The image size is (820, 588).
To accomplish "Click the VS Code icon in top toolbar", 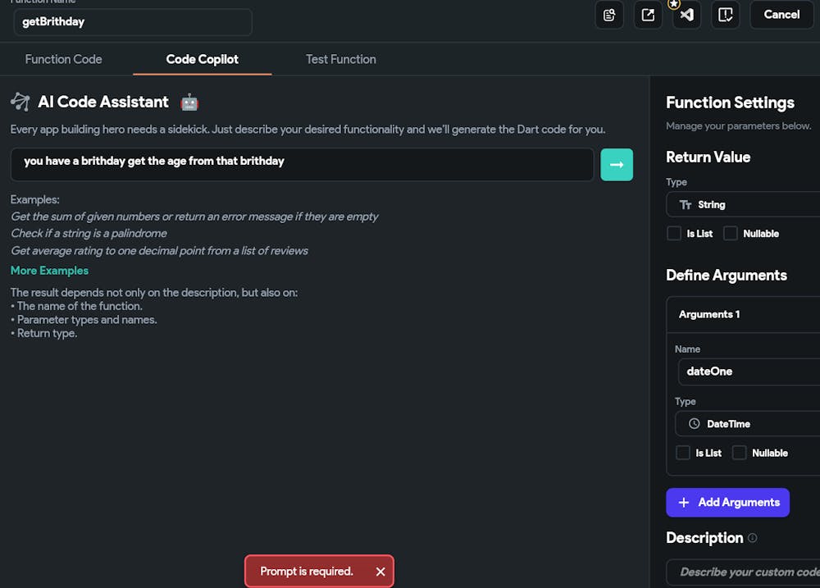I will tap(686, 15).
